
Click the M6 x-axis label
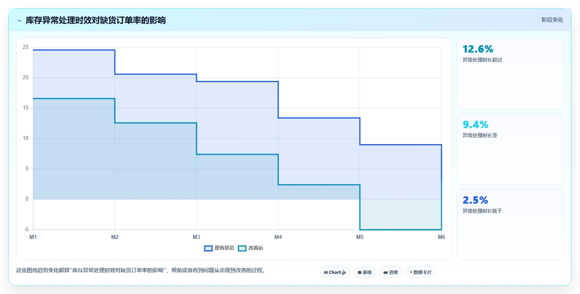pyautogui.click(x=441, y=237)
